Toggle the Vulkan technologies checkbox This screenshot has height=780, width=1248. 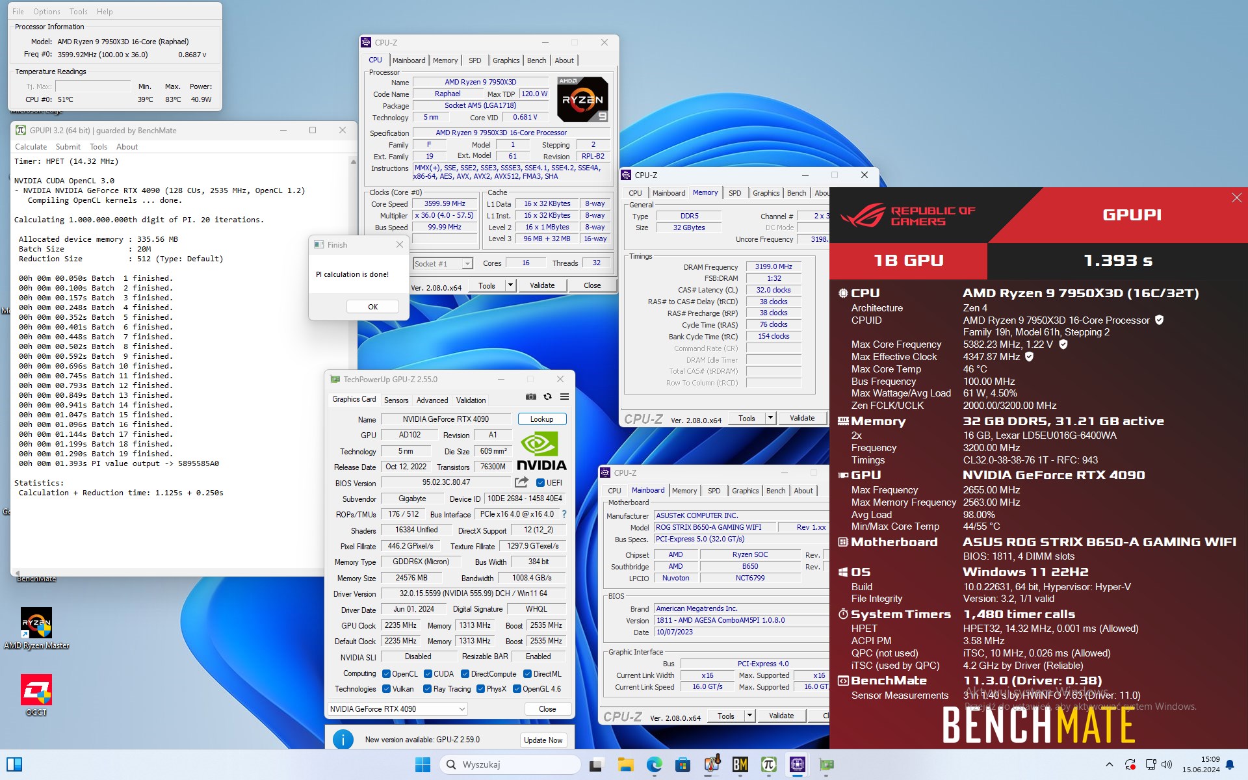(386, 688)
